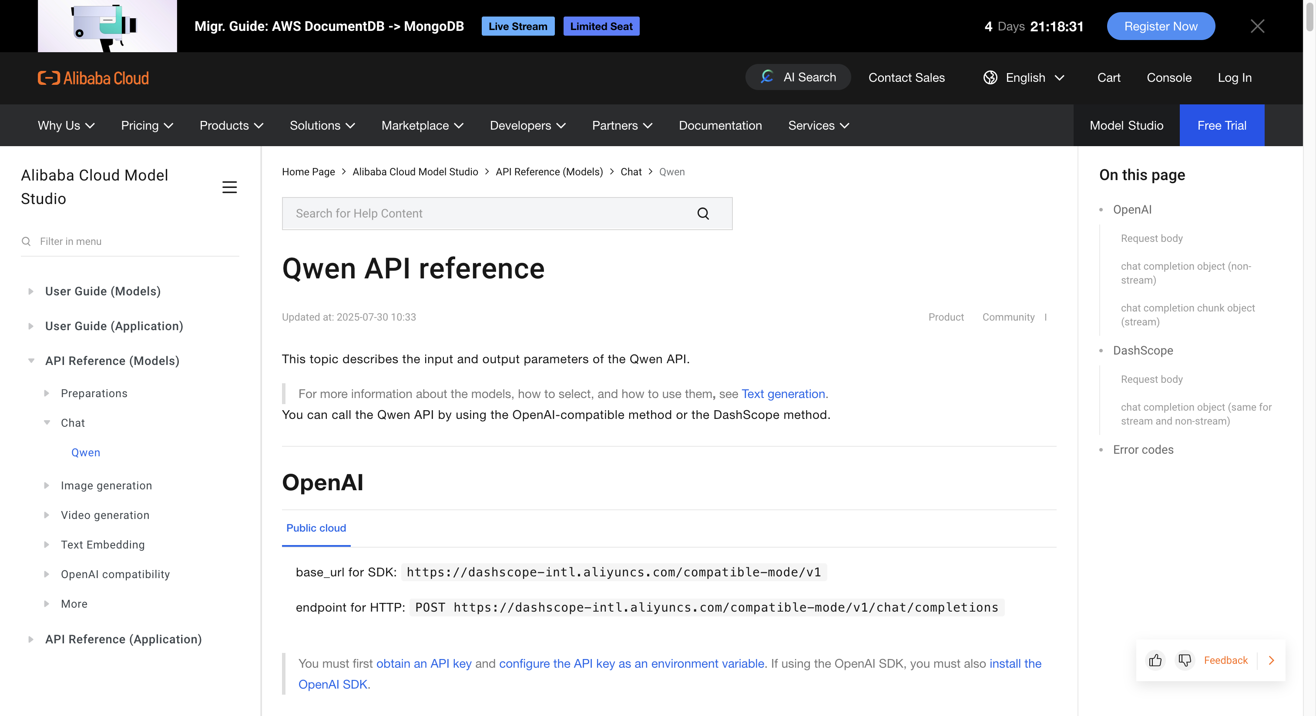Open Model Studio in the nav bar
Screen dimensions: 1316x716
pyautogui.click(x=1126, y=126)
